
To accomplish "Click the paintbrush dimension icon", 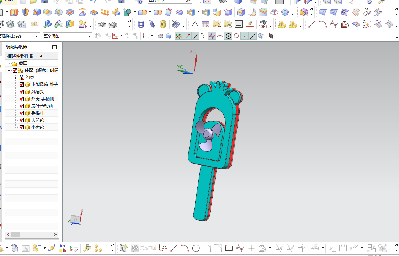I will [x=250, y=25].
